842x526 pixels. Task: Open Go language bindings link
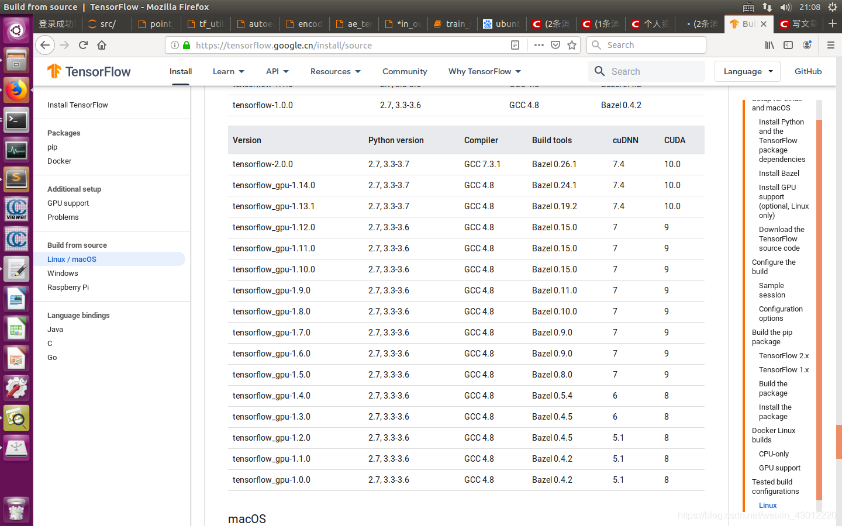(52, 358)
